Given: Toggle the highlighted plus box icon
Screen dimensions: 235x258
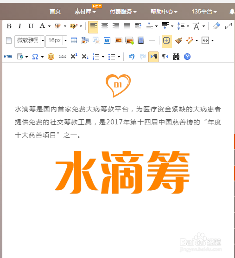Looking at the screenshot, I should coord(167,41).
